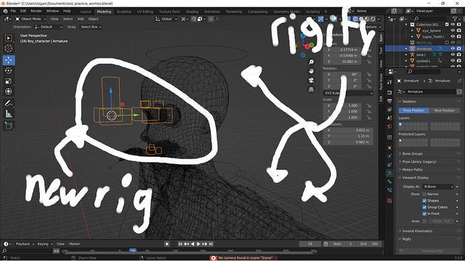This screenshot has height=261, width=465.
Task: Toggle the Names checkbox
Action: click(425, 194)
